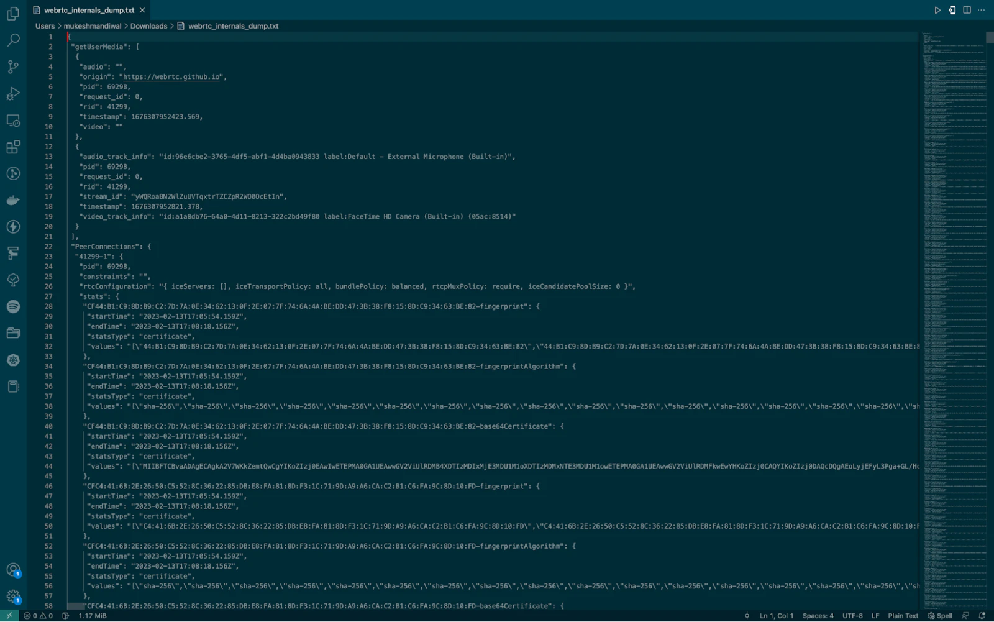Change file encoding UTF-8
The width and height of the screenshot is (994, 622).
(x=852, y=616)
